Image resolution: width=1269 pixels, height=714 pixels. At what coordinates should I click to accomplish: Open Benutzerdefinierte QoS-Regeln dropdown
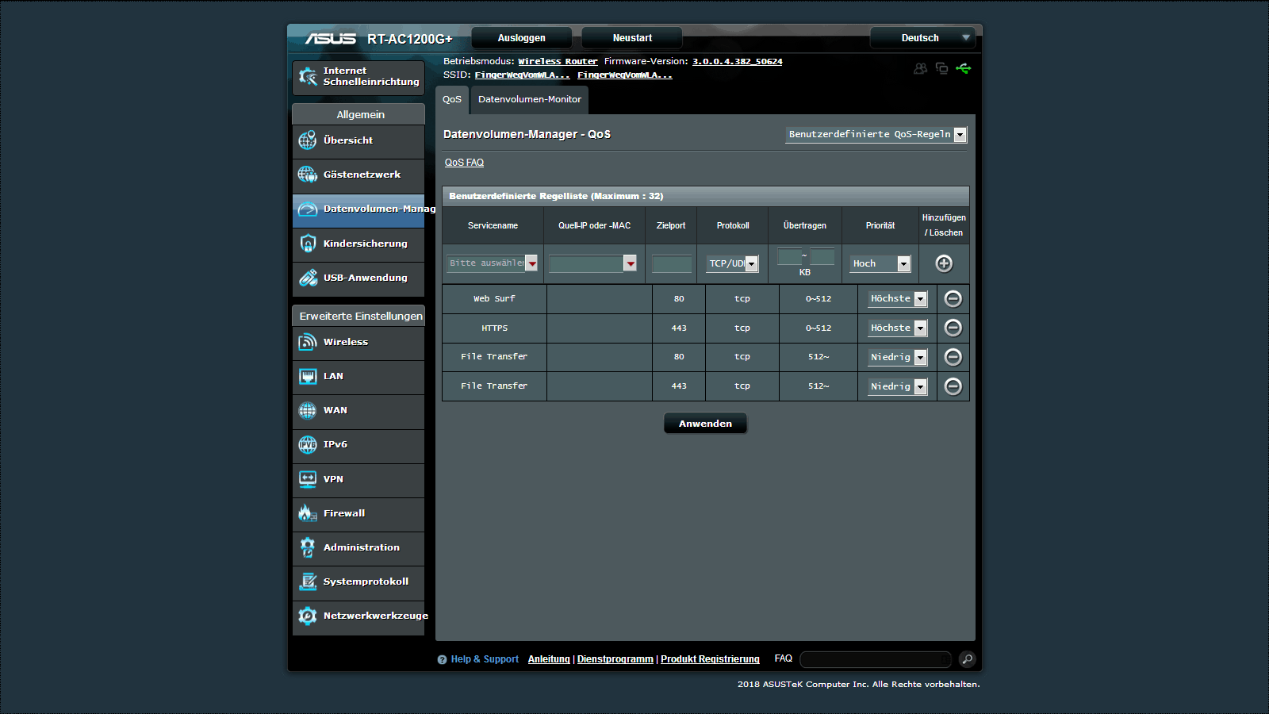tap(876, 134)
